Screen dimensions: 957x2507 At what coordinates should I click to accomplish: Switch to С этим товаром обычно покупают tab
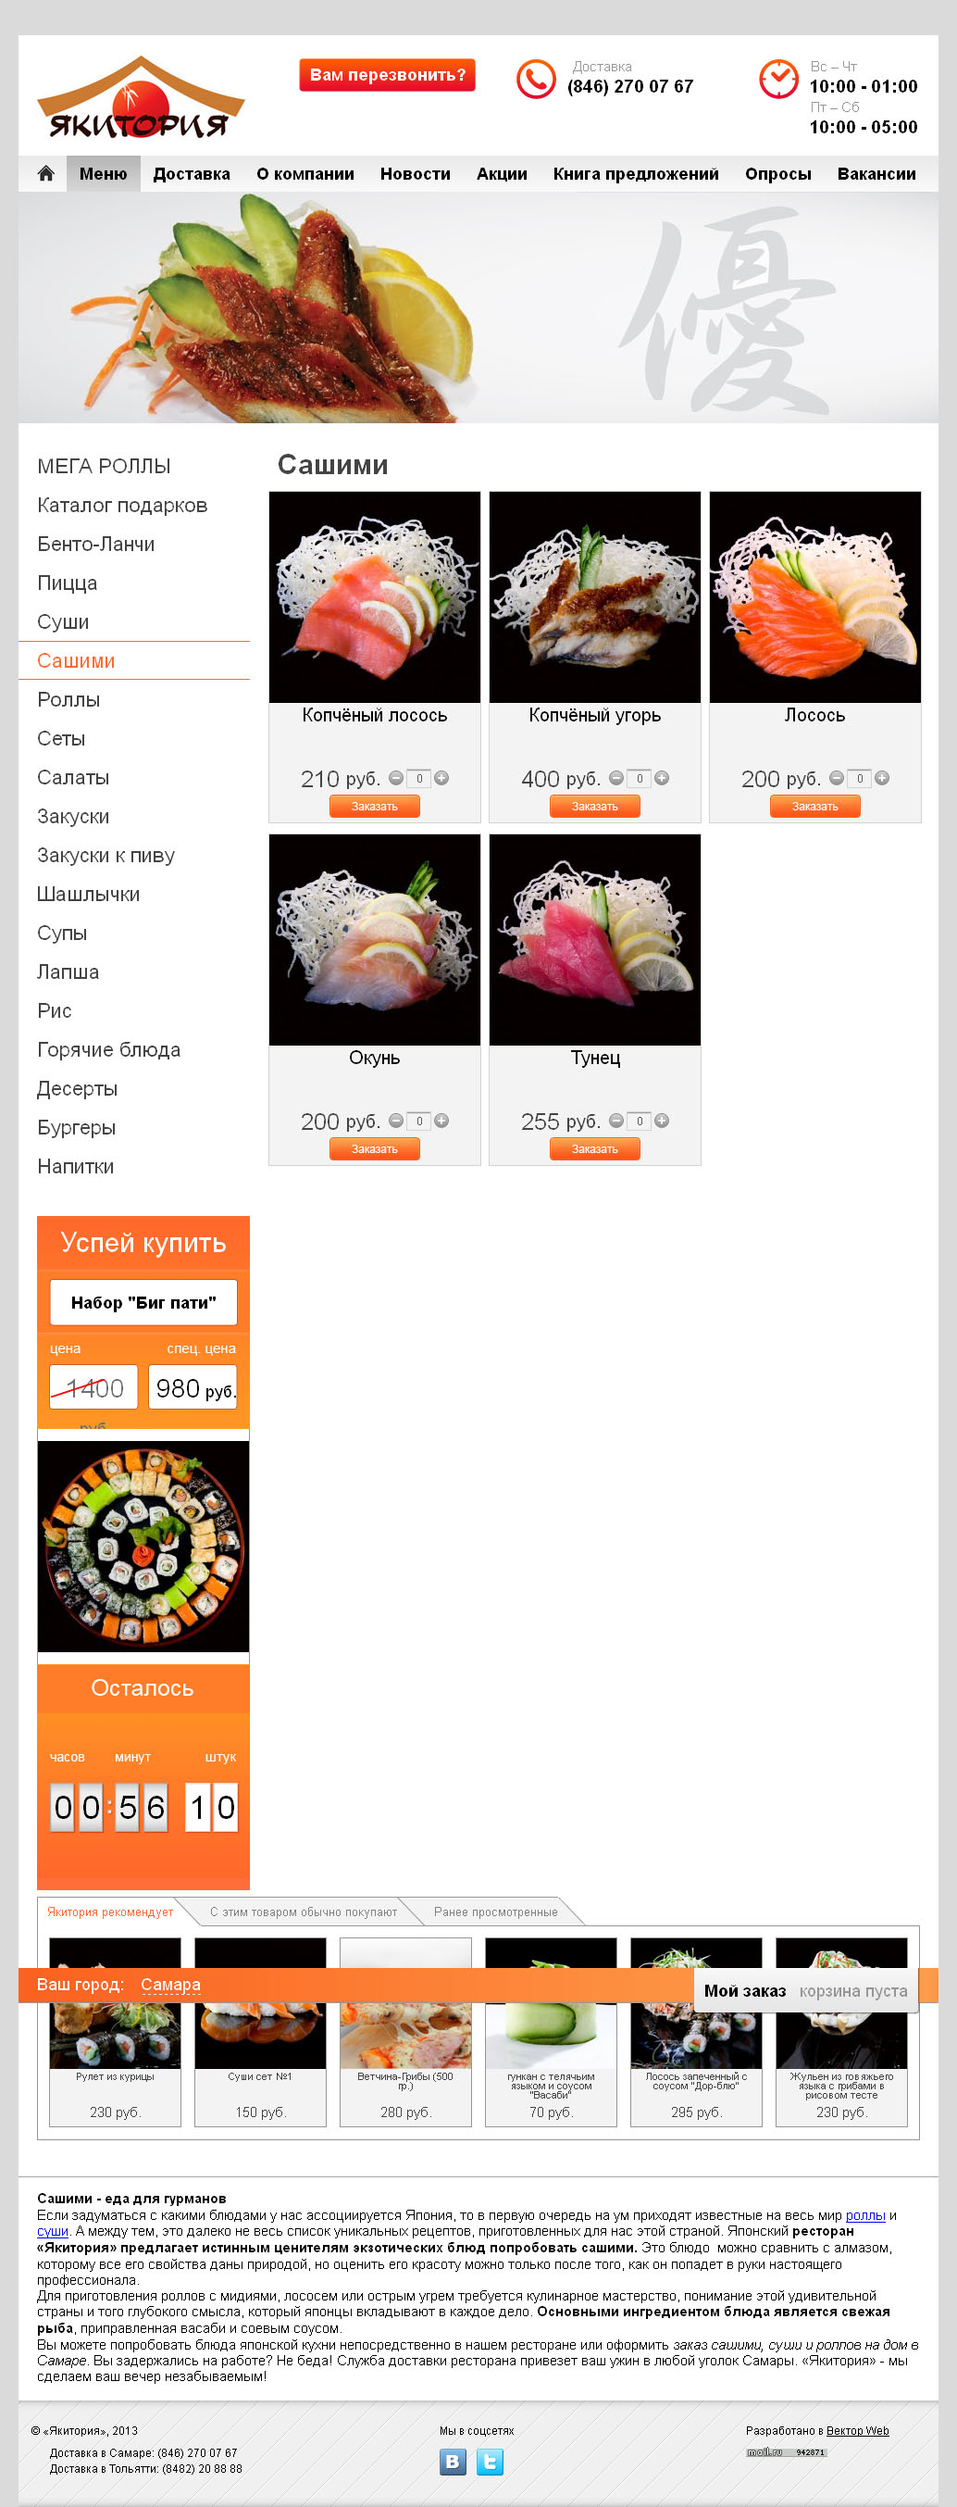[x=304, y=1912]
